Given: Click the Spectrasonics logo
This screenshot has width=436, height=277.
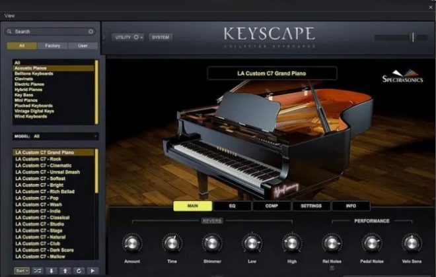Looking at the screenshot, I should 402,77.
